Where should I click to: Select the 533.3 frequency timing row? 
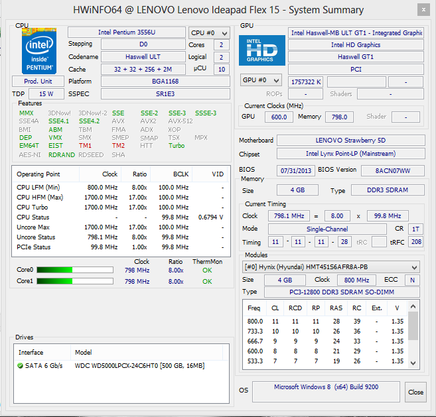325,361
